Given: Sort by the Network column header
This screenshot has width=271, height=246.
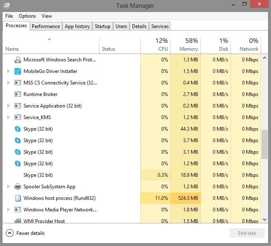Looking at the screenshot, I should 246,45.
